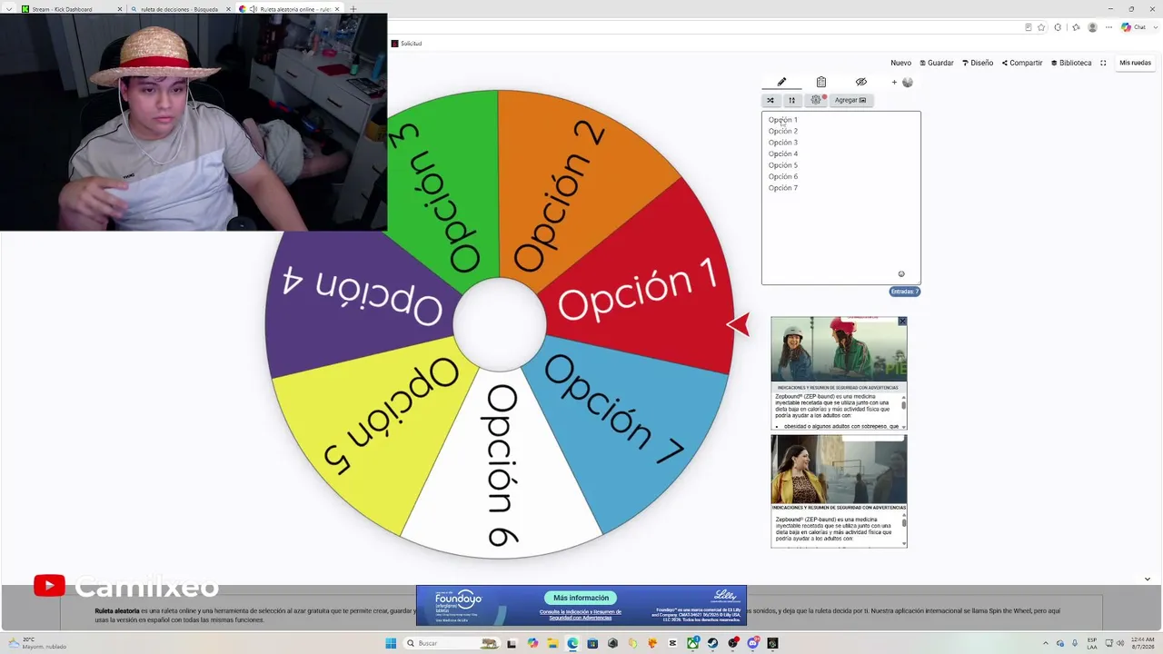The width and height of the screenshot is (1163, 654).
Task: Open the Biblioteca library
Action: pyautogui.click(x=1071, y=63)
